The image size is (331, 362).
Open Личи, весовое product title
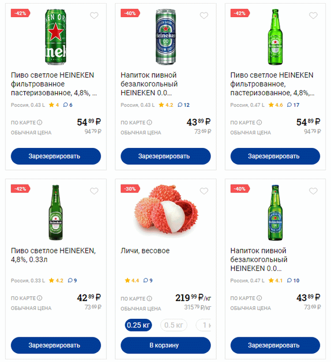tap(145, 251)
